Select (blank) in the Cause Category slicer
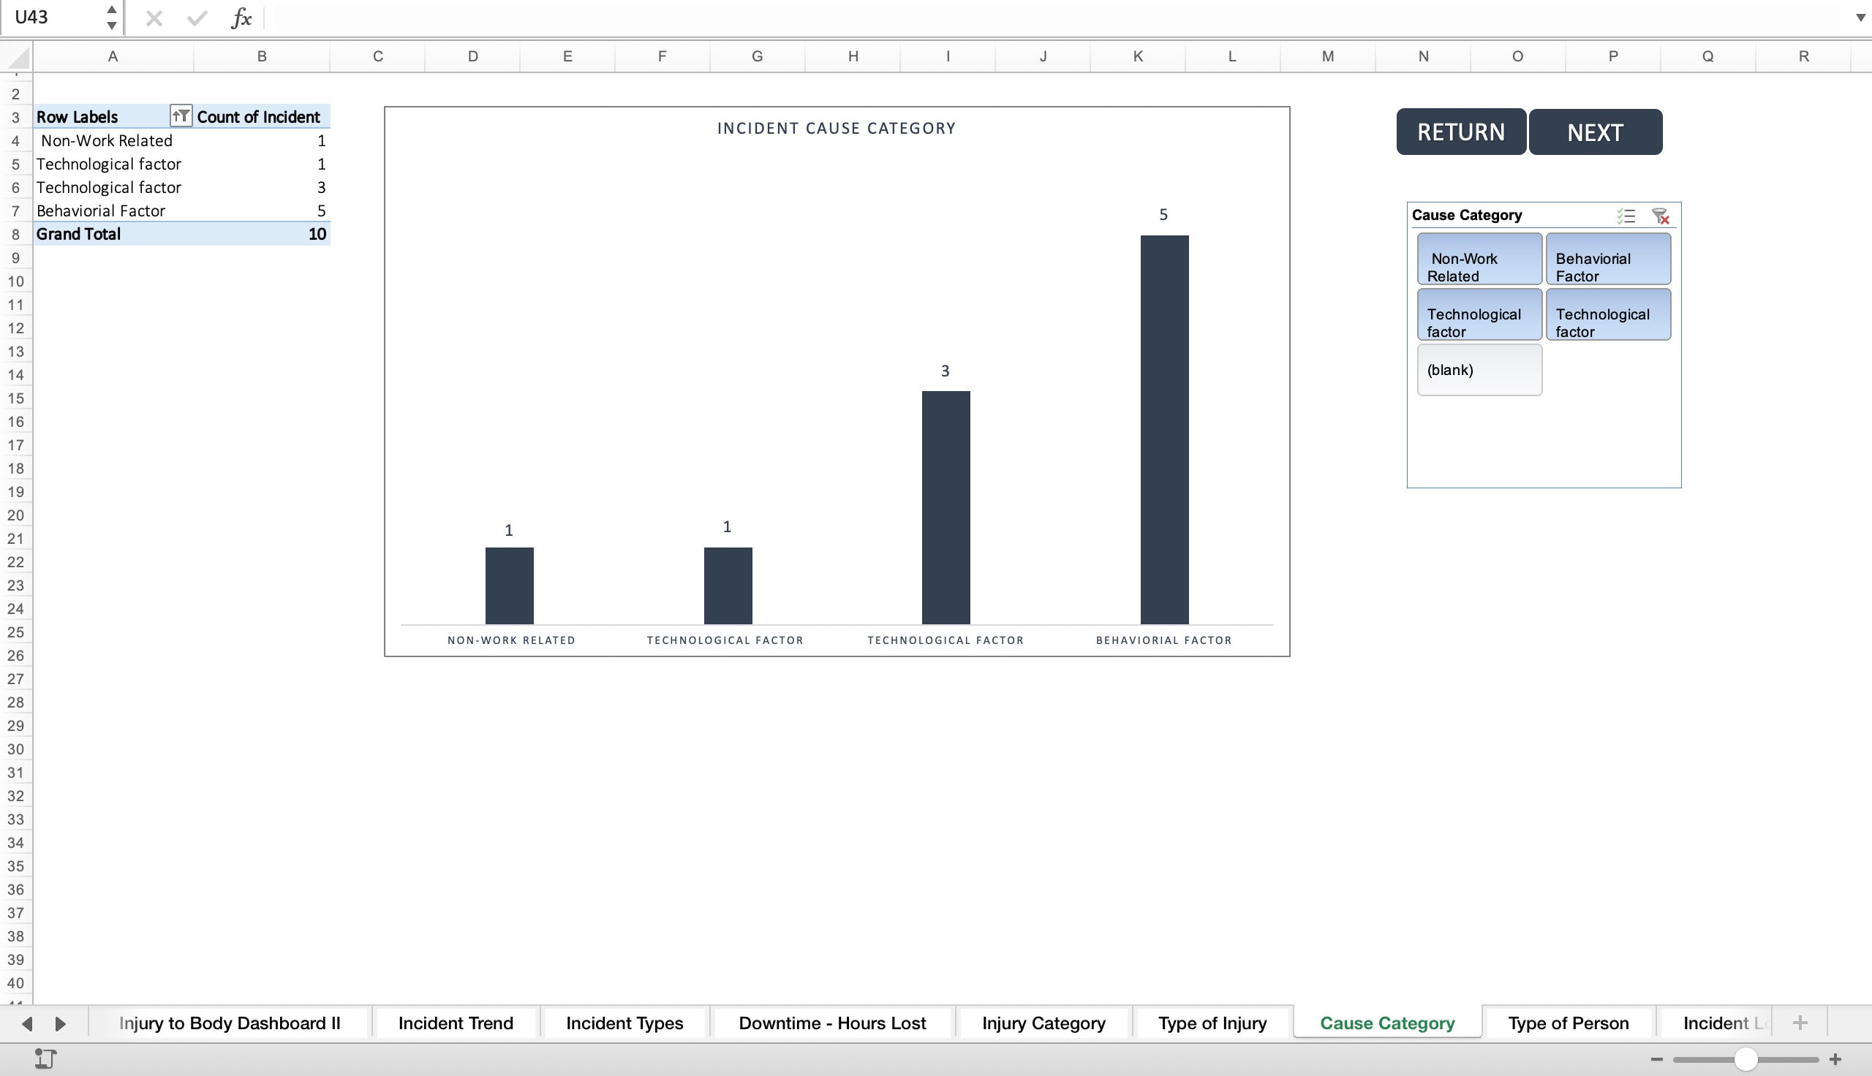1872x1076 pixels. (x=1479, y=369)
